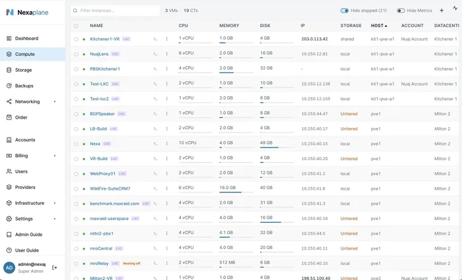Image resolution: width=462 pixels, height=280 pixels.
Task: Click the AD user avatar
Action: (x=9, y=267)
